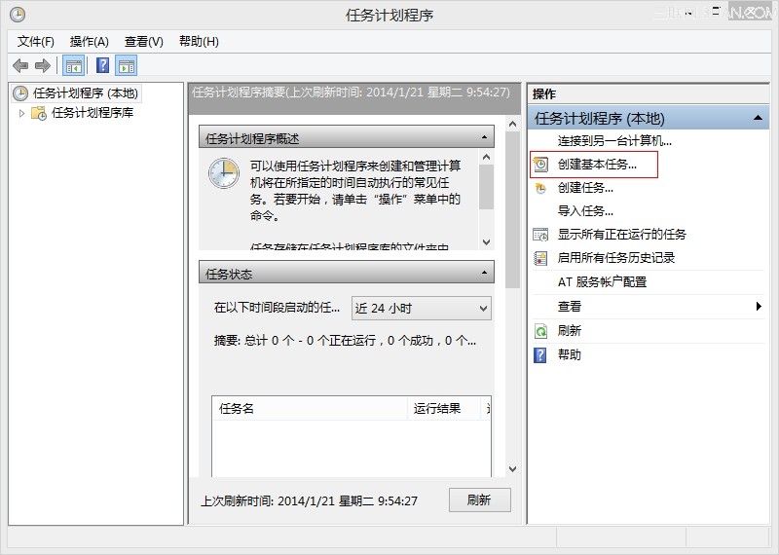Click the summary pane scrollbar down arrow
The height and width of the screenshot is (555, 779).
(513, 469)
